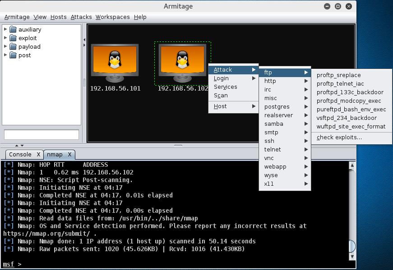Click the up arrow on the horizontal splitter
This screenshot has width=393, height=270.
(17, 146)
